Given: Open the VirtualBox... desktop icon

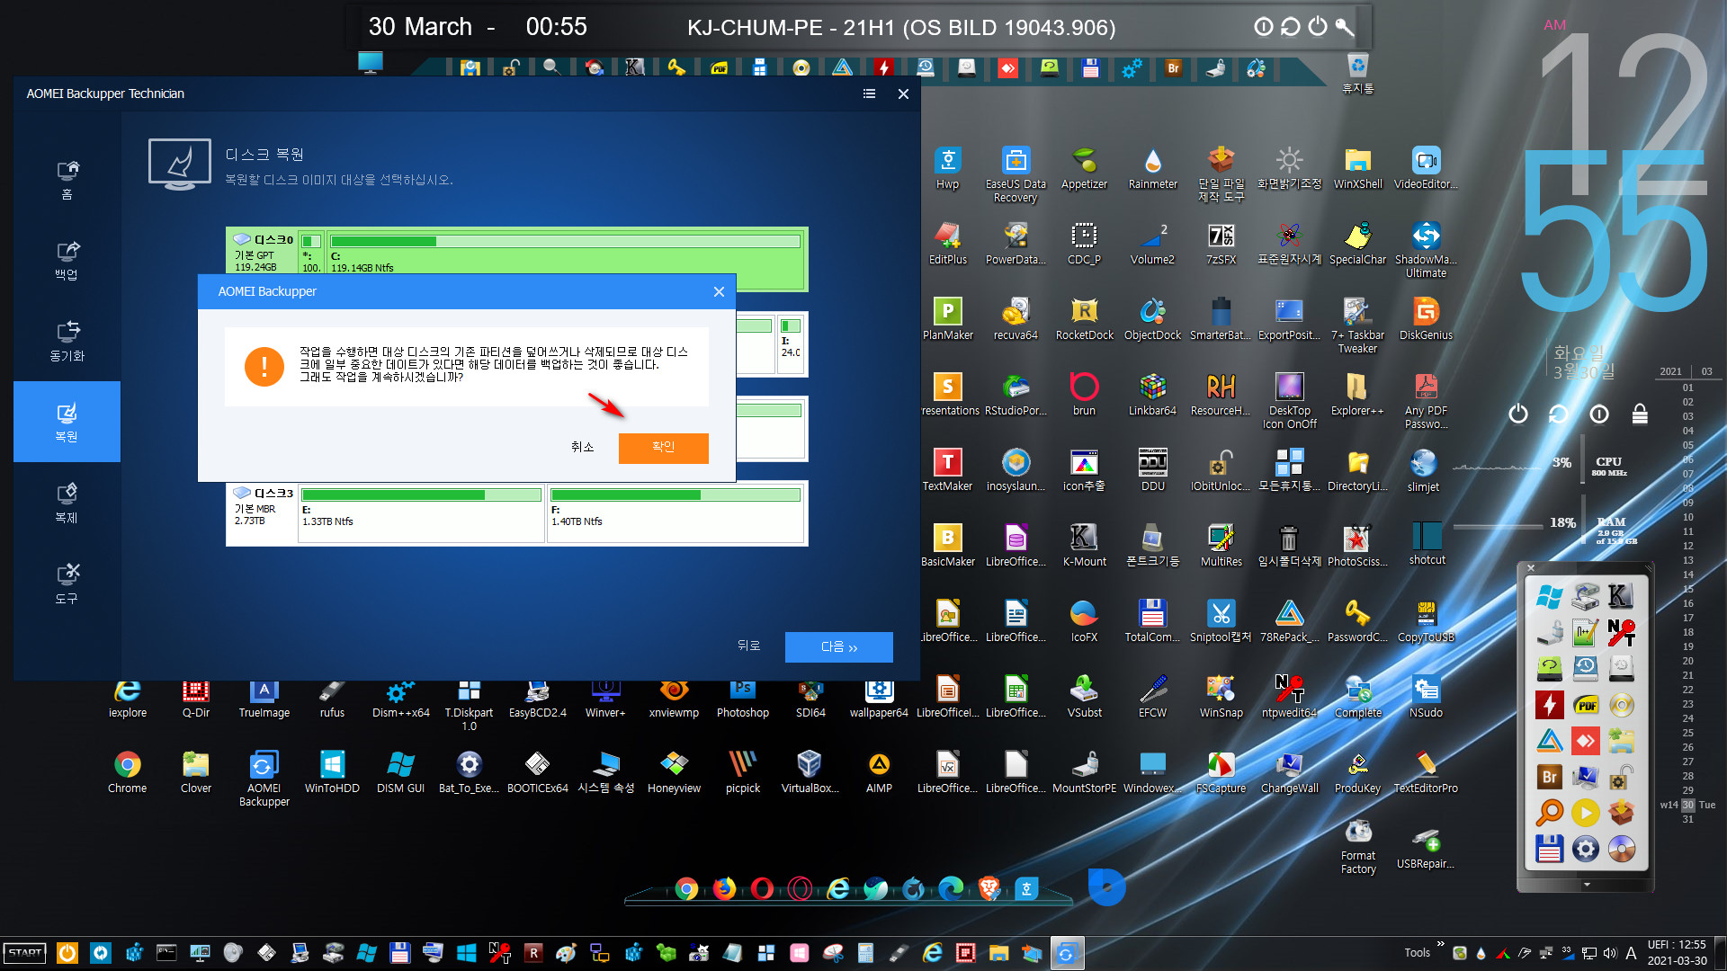Looking at the screenshot, I should 810,771.
